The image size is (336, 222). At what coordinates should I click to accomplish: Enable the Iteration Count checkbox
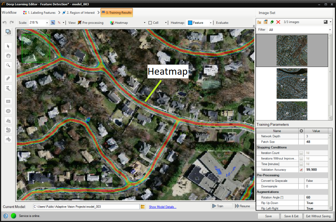tap(301, 153)
